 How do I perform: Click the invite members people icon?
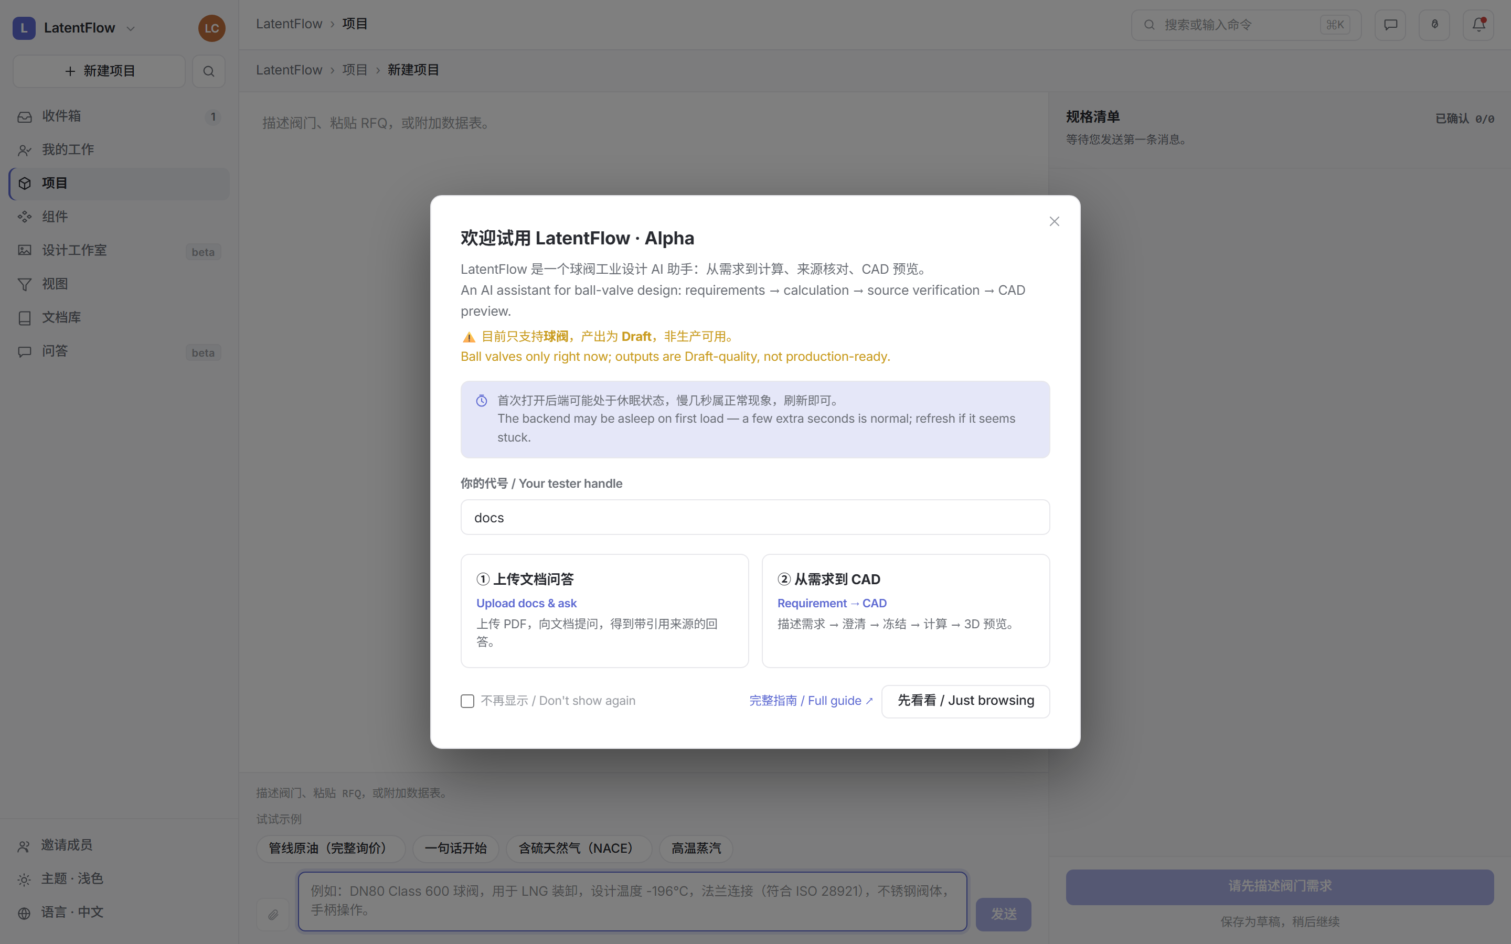24,846
